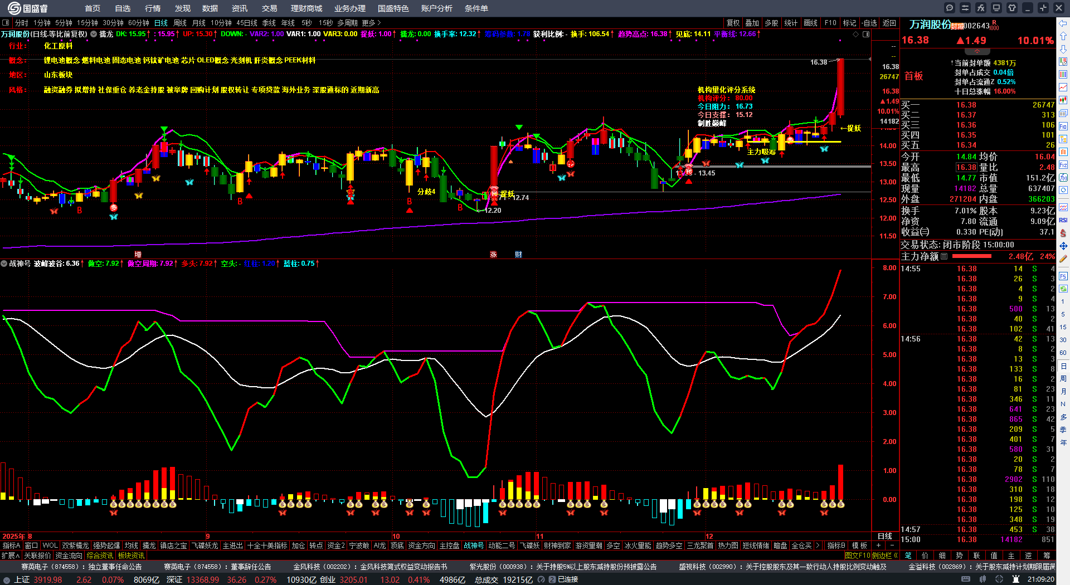
Task: Click the 笔 tick detail tab
Action: (908, 555)
